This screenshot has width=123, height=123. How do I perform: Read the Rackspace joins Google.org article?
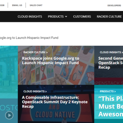point(51,60)
